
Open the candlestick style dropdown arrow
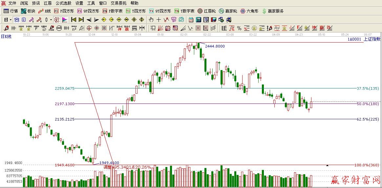[51, 20]
